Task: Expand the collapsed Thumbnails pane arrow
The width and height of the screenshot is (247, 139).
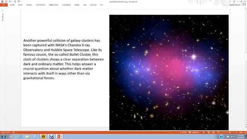Action: pyautogui.click(x=3, y=10)
